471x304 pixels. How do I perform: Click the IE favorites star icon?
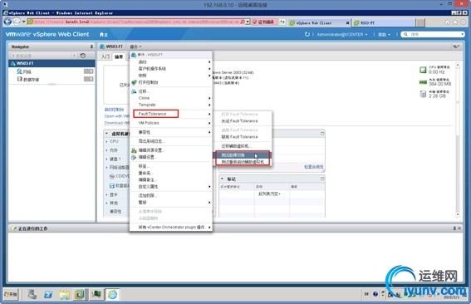click(455, 22)
